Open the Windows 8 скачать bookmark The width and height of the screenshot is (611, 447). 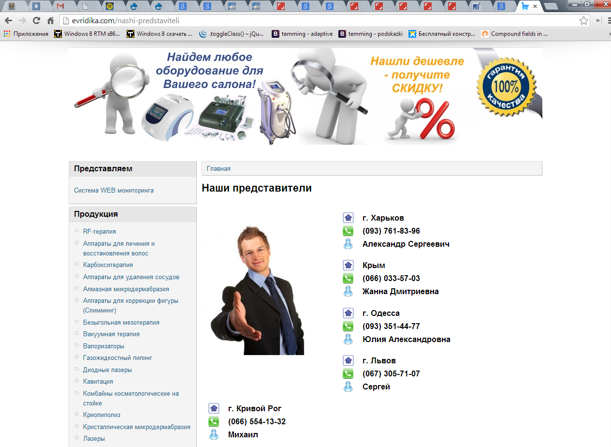160,34
